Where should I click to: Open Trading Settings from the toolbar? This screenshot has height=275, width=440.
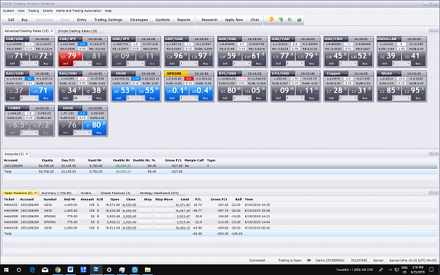click(108, 20)
